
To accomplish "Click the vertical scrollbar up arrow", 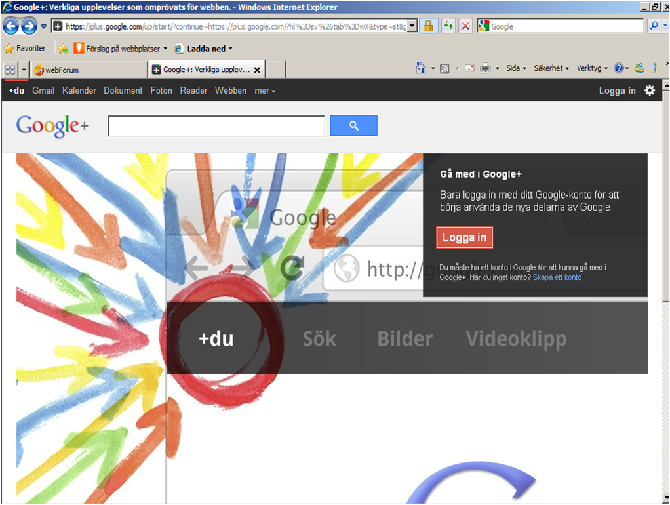I will (x=665, y=85).
